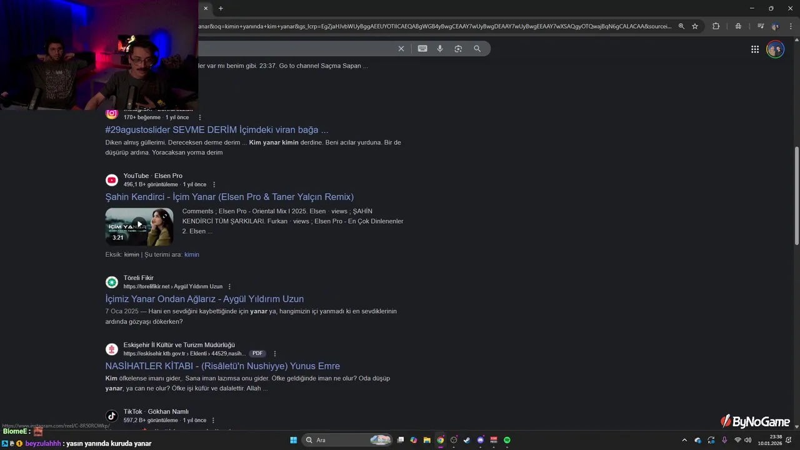
Task: Open the volume speaker tray icon
Action: coord(747,440)
